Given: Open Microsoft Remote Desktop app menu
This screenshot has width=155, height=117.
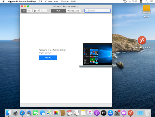Looking at the screenshot, I should [x=22, y=1].
